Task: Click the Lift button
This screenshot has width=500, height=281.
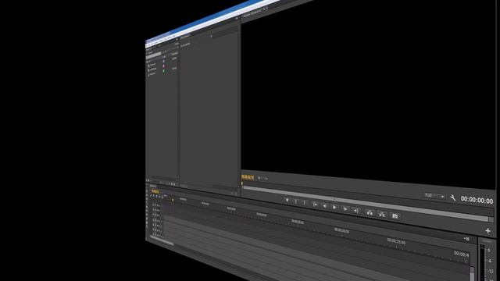Action: [370, 212]
